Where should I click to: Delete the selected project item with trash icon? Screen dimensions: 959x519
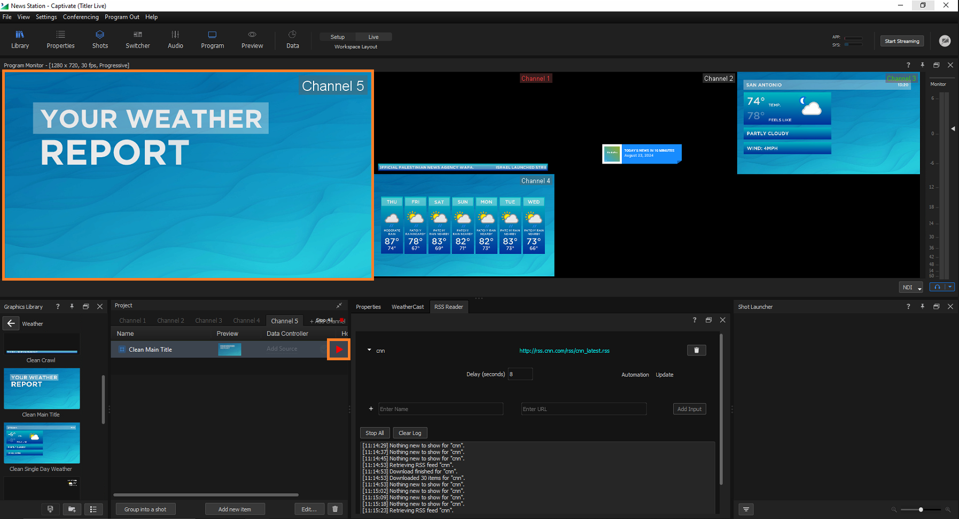tap(335, 509)
